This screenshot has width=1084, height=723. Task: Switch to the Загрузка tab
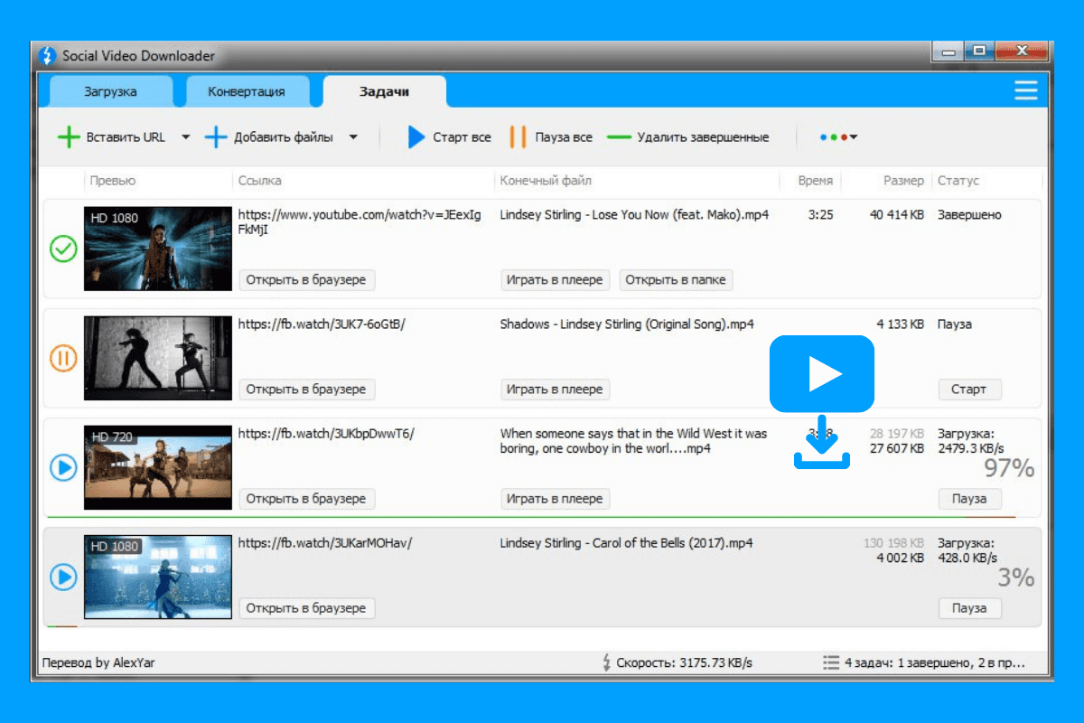[x=110, y=91]
